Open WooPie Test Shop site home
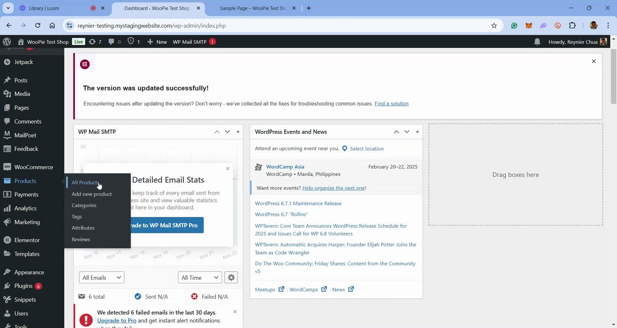 coord(43,41)
